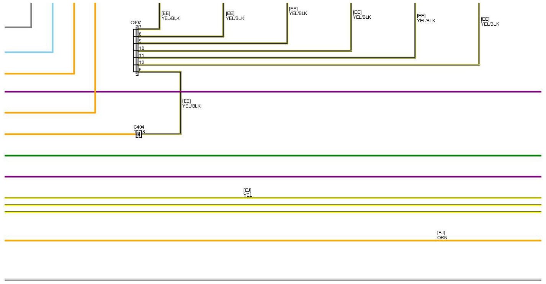Viewport: 546px width, 284px height.
Task: Click pin 6 on connector C407
Action: click(140, 70)
